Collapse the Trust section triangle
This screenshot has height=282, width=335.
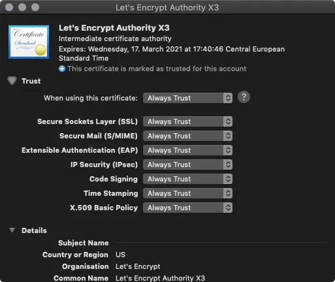coord(12,81)
